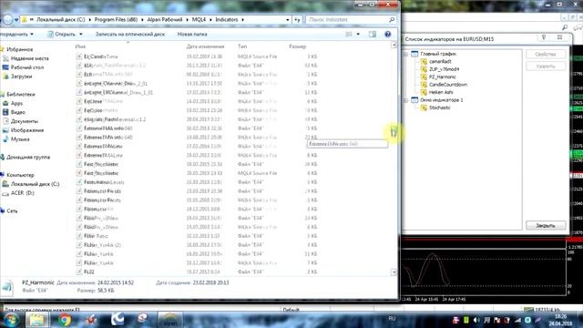The image size is (583, 328).
Task: Open Избранное in the navigation pane
Action: point(19,49)
